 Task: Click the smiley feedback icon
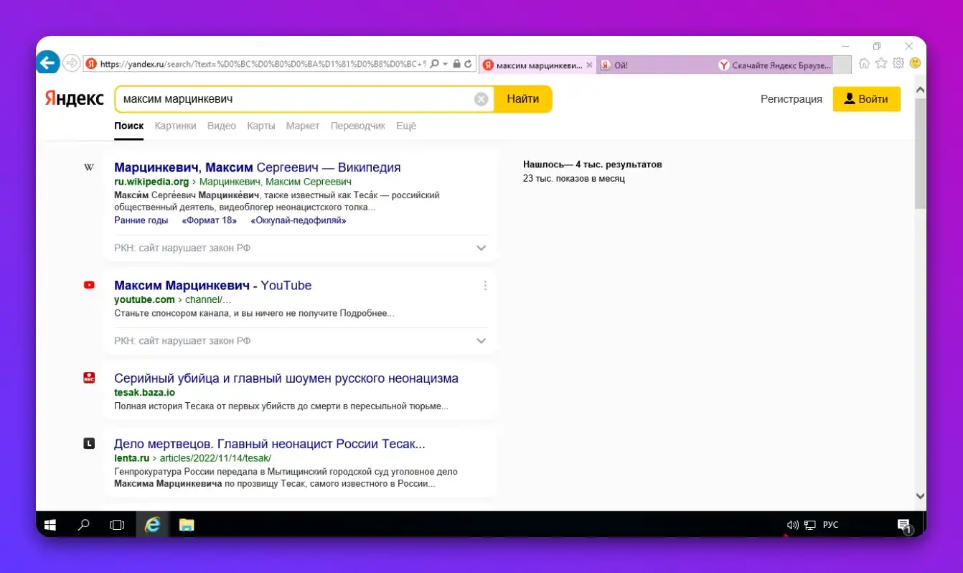pyautogui.click(x=915, y=63)
